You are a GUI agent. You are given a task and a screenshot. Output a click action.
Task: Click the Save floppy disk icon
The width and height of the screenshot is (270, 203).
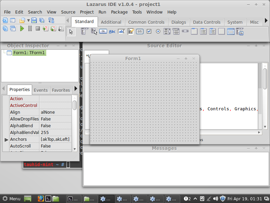pyautogui.click(x=34, y=20)
